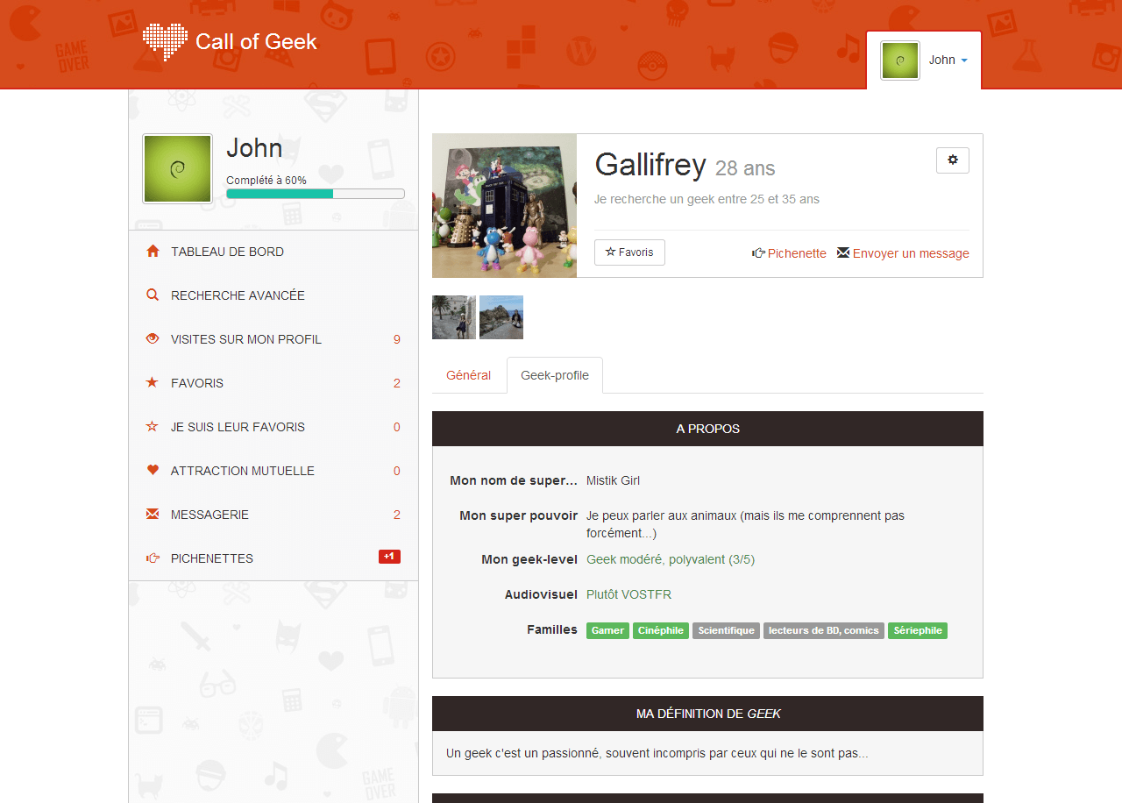Open the second small photo thumbnail
The width and height of the screenshot is (1122, 803).
pos(501,317)
